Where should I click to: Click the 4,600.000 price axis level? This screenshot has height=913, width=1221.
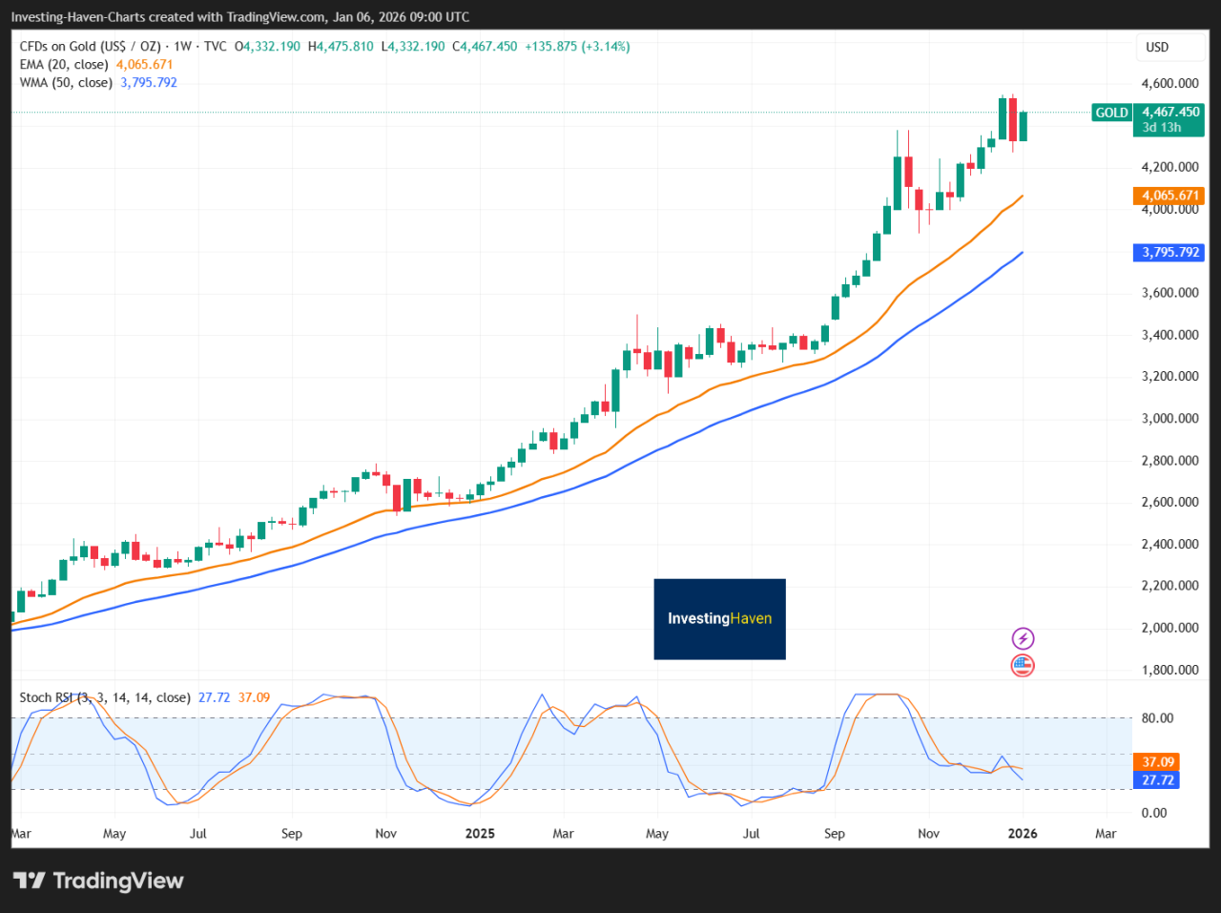[x=1169, y=84]
